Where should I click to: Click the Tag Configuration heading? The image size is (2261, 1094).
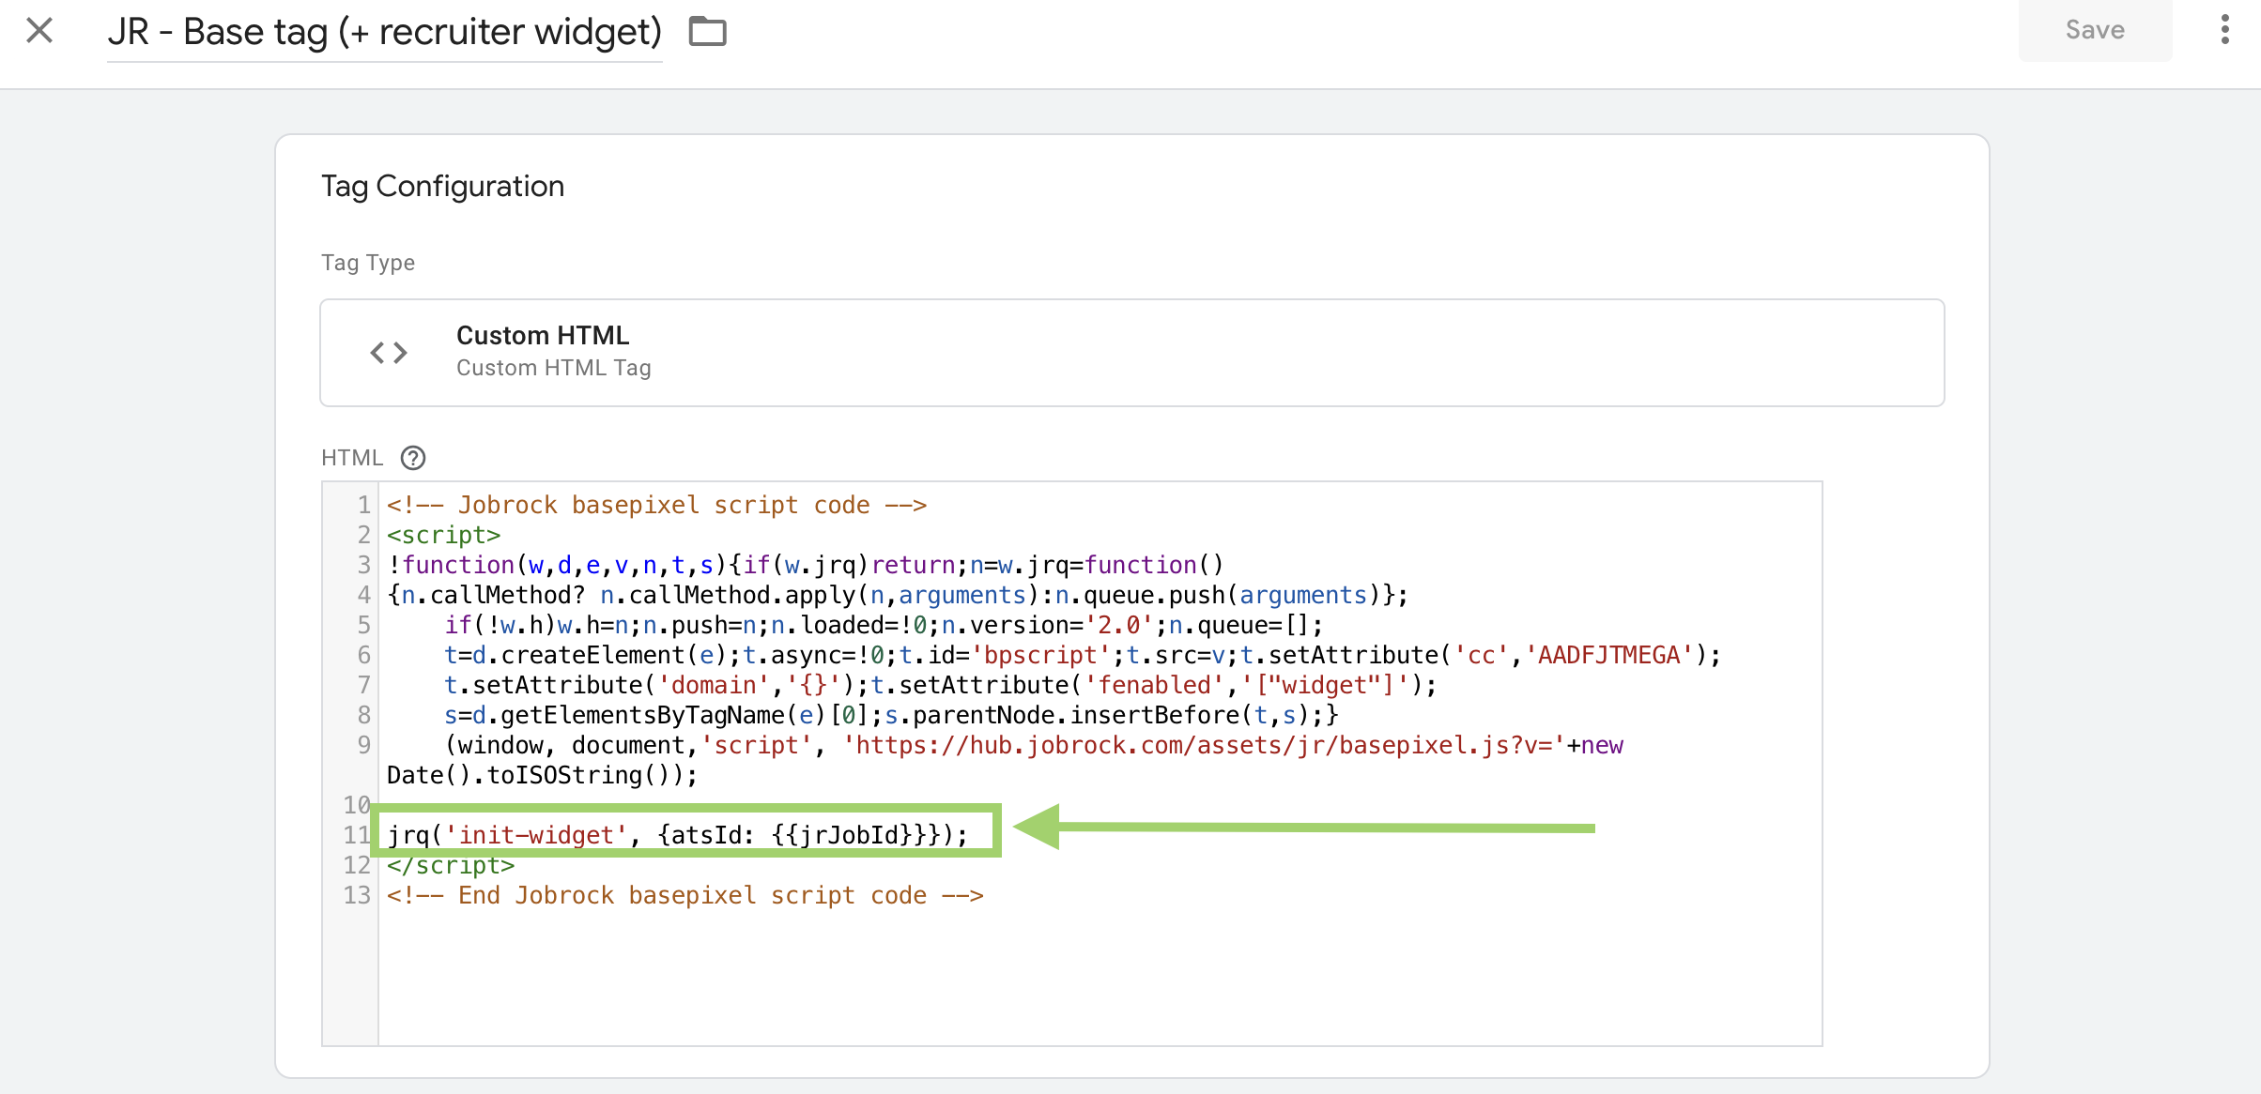pyautogui.click(x=442, y=186)
